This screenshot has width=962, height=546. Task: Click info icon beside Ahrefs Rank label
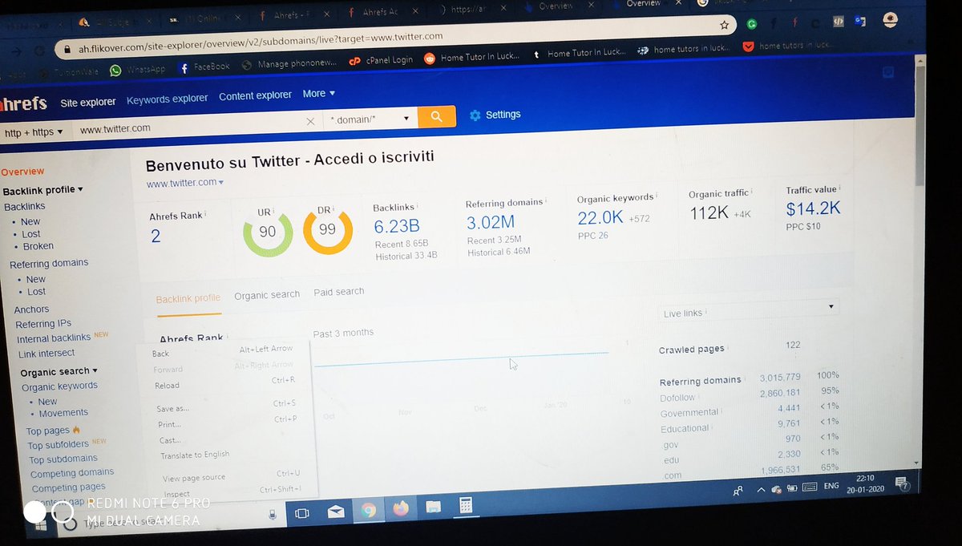pos(206,214)
